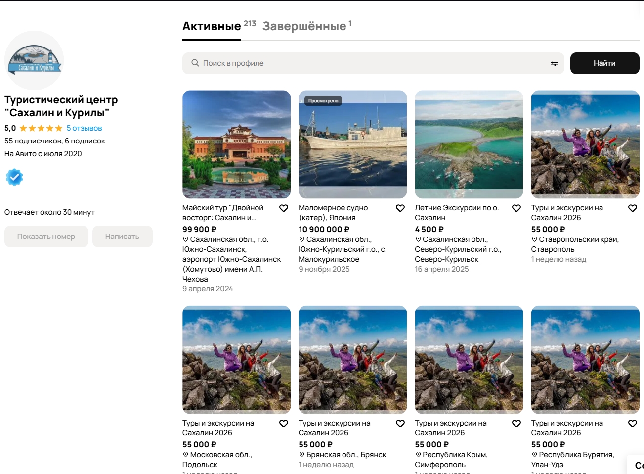Open the 5 отзывов reviews link

tap(84, 128)
